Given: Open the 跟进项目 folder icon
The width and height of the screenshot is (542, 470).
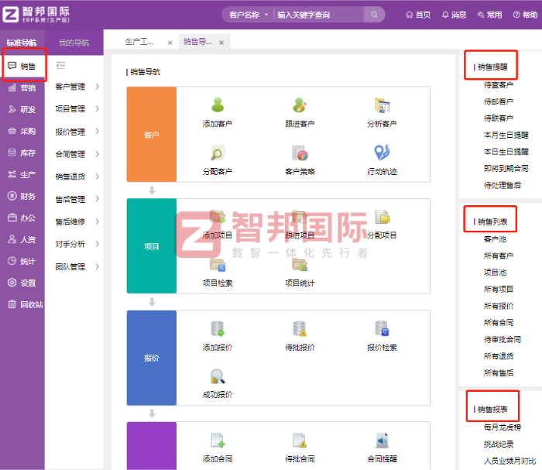Looking at the screenshot, I should click(x=300, y=216).
